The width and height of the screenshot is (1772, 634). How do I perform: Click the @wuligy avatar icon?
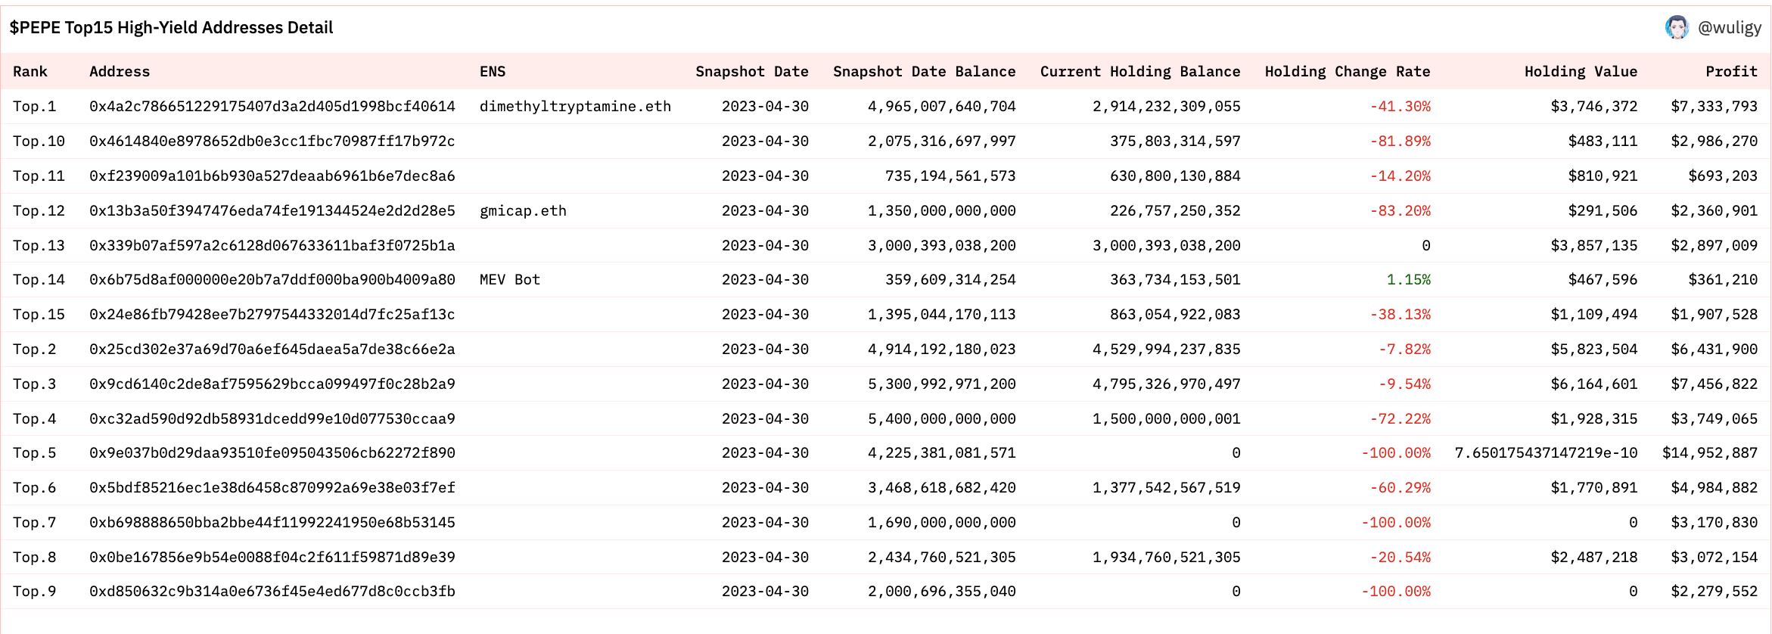click(1677, 28)
